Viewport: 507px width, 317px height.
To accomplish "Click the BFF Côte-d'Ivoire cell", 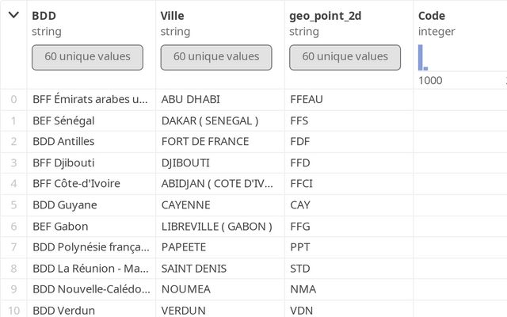I will 91,184.
